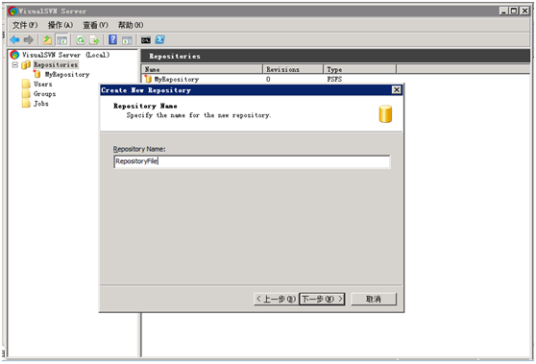Click 'Specify the name for the new repository' text

pyautogui.click(x=199, y=115)
